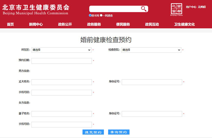Open the 检查医院 dropdown

(x=151, y=50)
